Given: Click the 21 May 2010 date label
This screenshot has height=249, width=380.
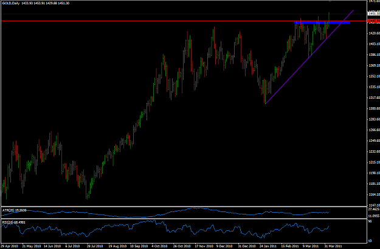Looking at the screenshot, I should pos(31,247).
